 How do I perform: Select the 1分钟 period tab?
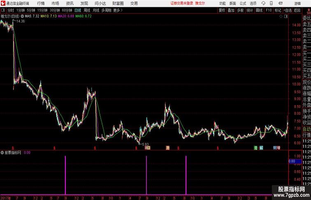pyautogui.click(x=21, y=10)
